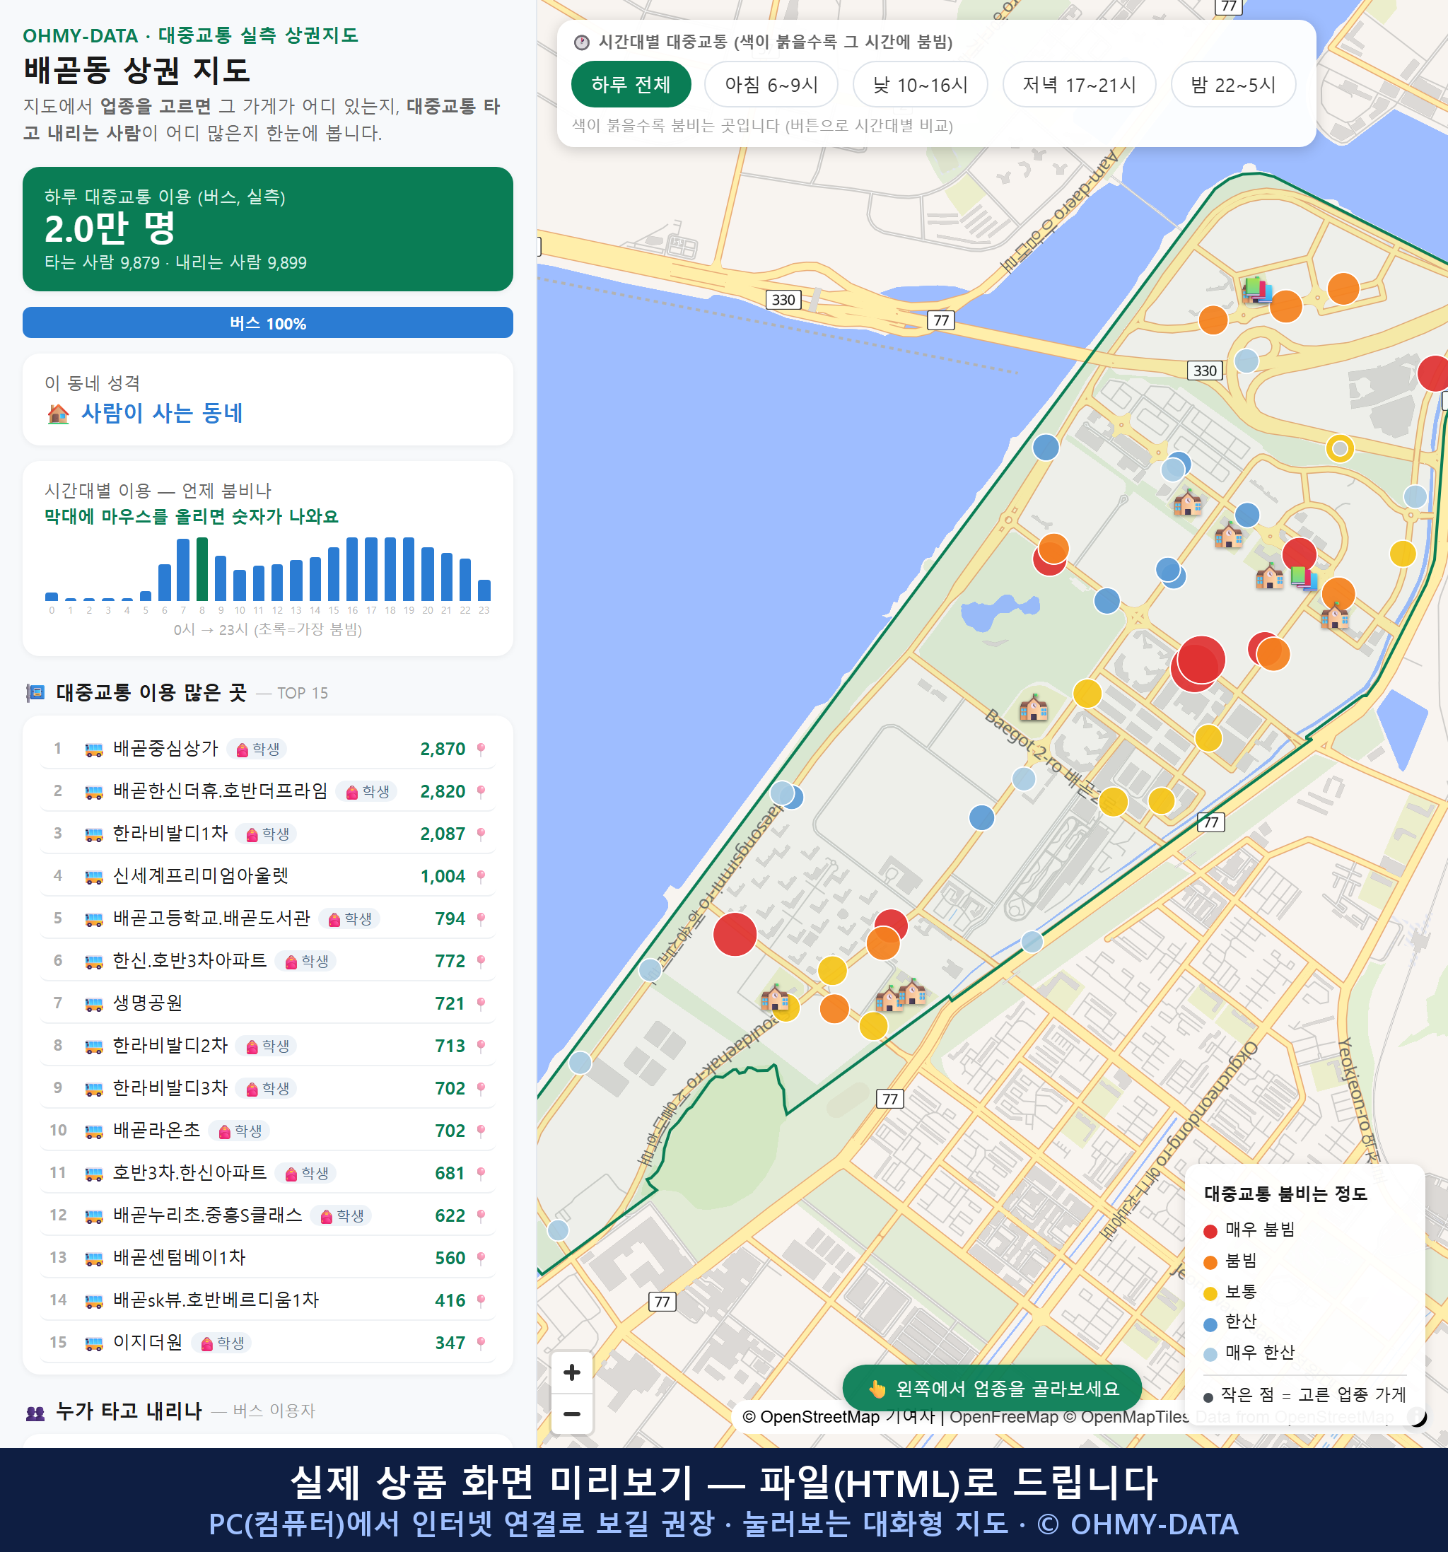The height and width of the screenshot is (1552, 1448).
Task: Click the bus icon for 신세계프리미엄아울렛
Action: click(x=93, y=877)
